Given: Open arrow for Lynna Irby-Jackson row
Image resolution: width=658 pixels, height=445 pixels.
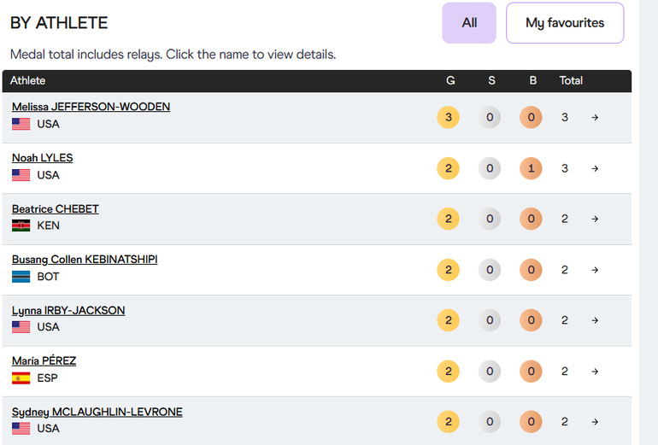Looking at the screenshot, I should (595, 320).
